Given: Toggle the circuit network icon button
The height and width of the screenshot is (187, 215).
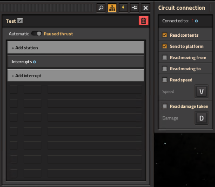Looking at the screenshot, I should 112,8.
